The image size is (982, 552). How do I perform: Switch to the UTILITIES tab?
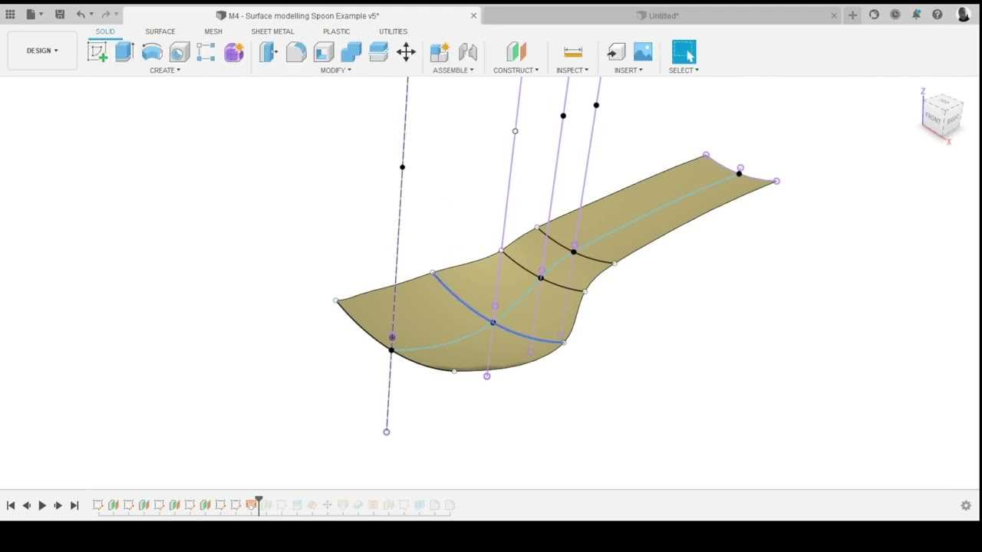click(x=393, y=31)
